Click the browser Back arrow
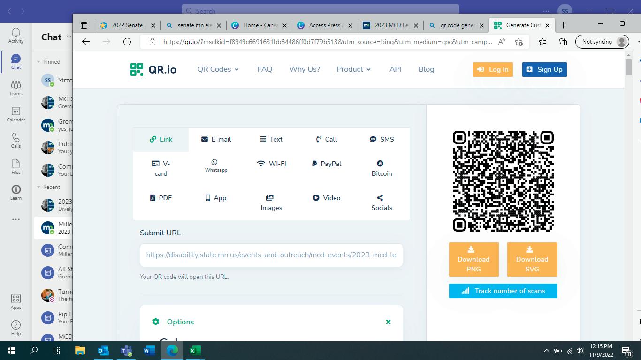Viewport: 641px width, 360px height. coord(86,42)
